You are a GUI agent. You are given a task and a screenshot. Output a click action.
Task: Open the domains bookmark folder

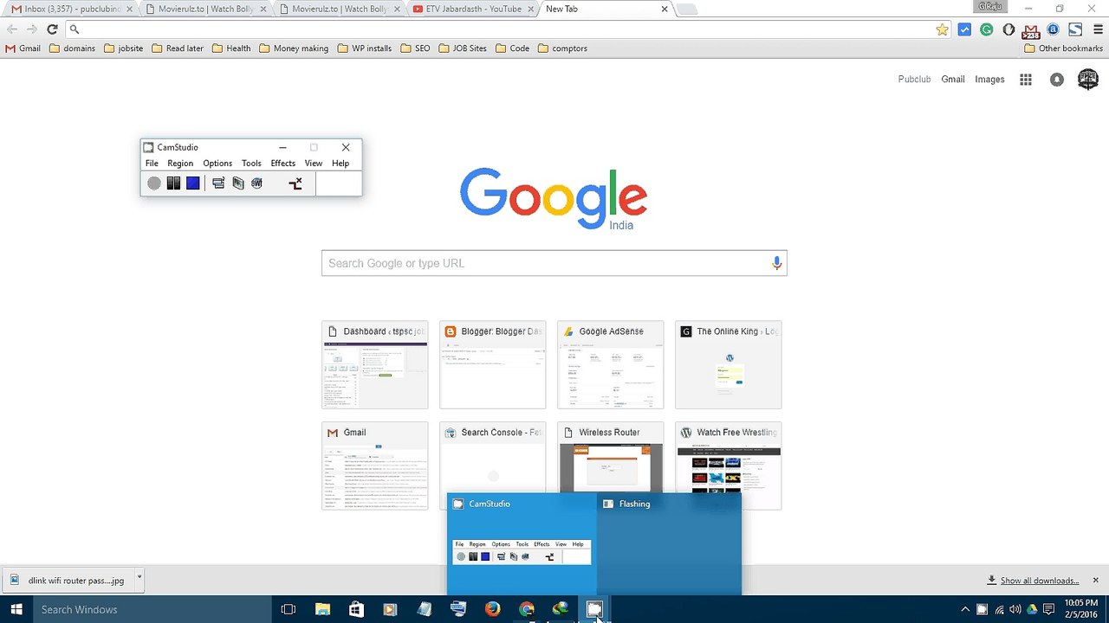tap(72, 48)
